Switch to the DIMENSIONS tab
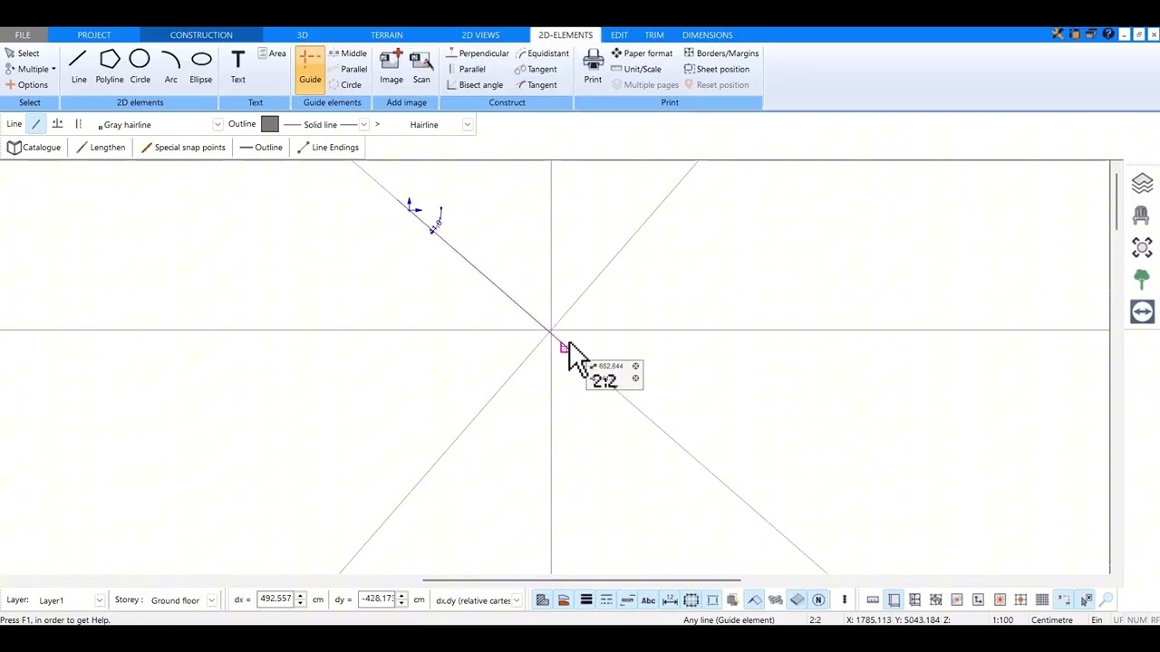 pos(707,35)
